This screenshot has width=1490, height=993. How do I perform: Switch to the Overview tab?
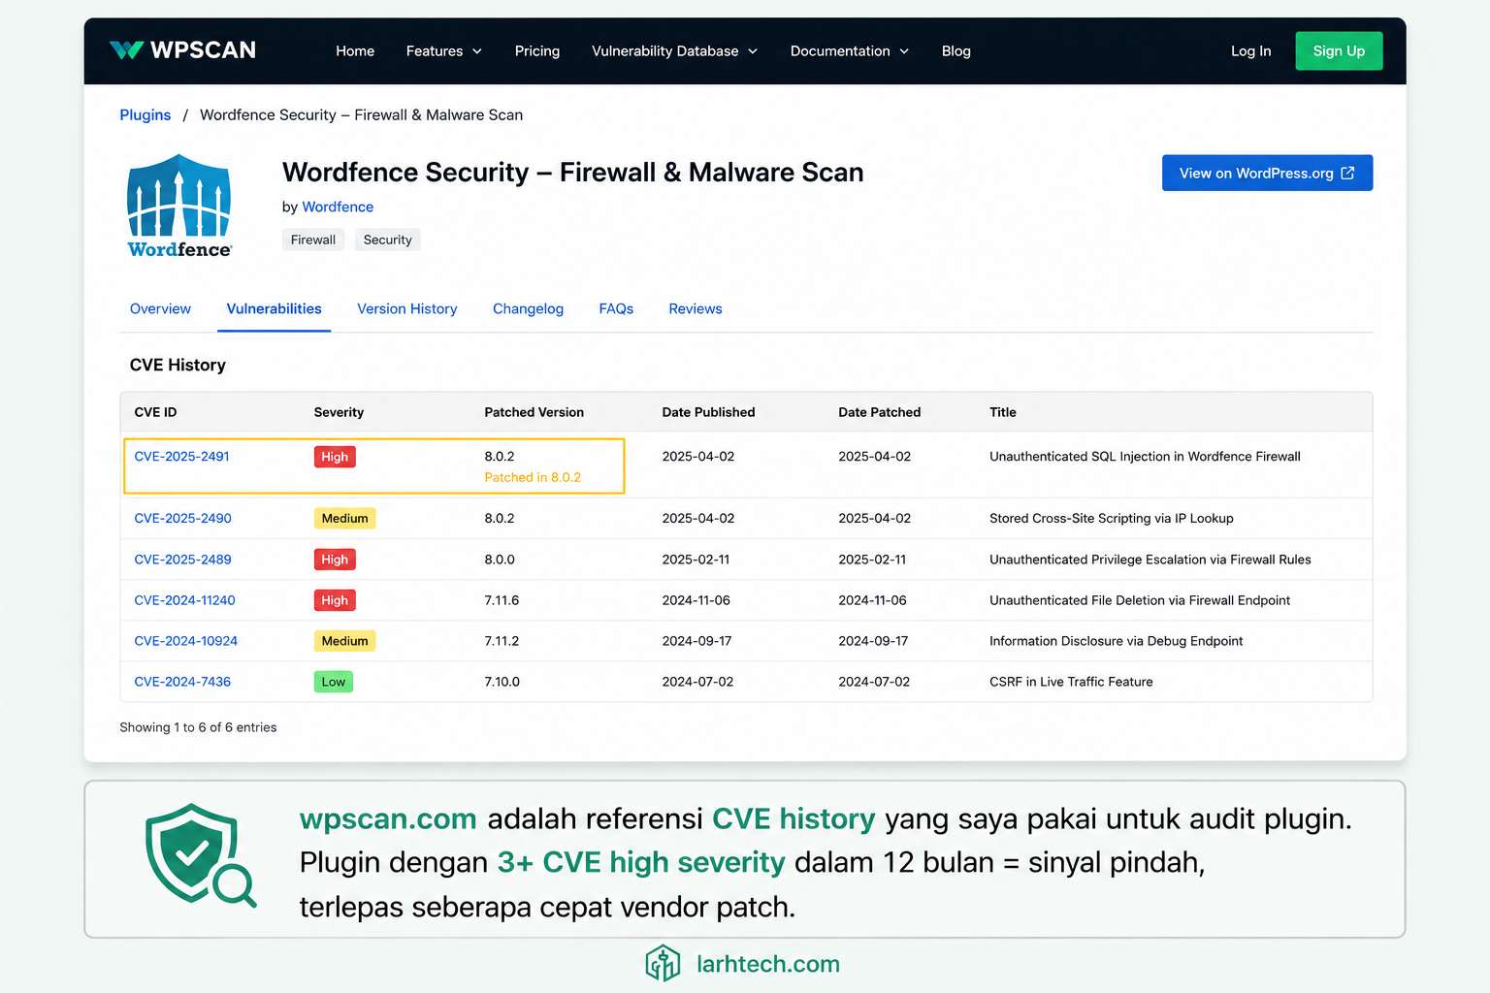pos(160,308)
